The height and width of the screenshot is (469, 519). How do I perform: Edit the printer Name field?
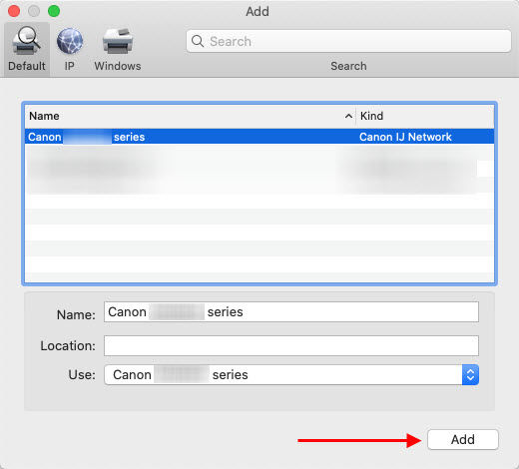tap(291, 312)
